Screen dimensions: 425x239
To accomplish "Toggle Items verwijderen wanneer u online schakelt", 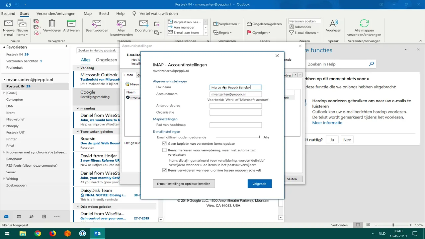I will (164, 170).
